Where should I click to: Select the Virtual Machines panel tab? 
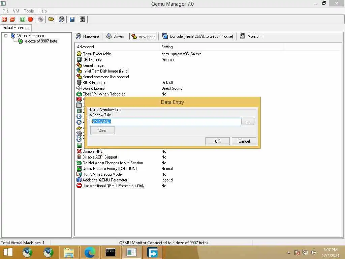point(16,28)
